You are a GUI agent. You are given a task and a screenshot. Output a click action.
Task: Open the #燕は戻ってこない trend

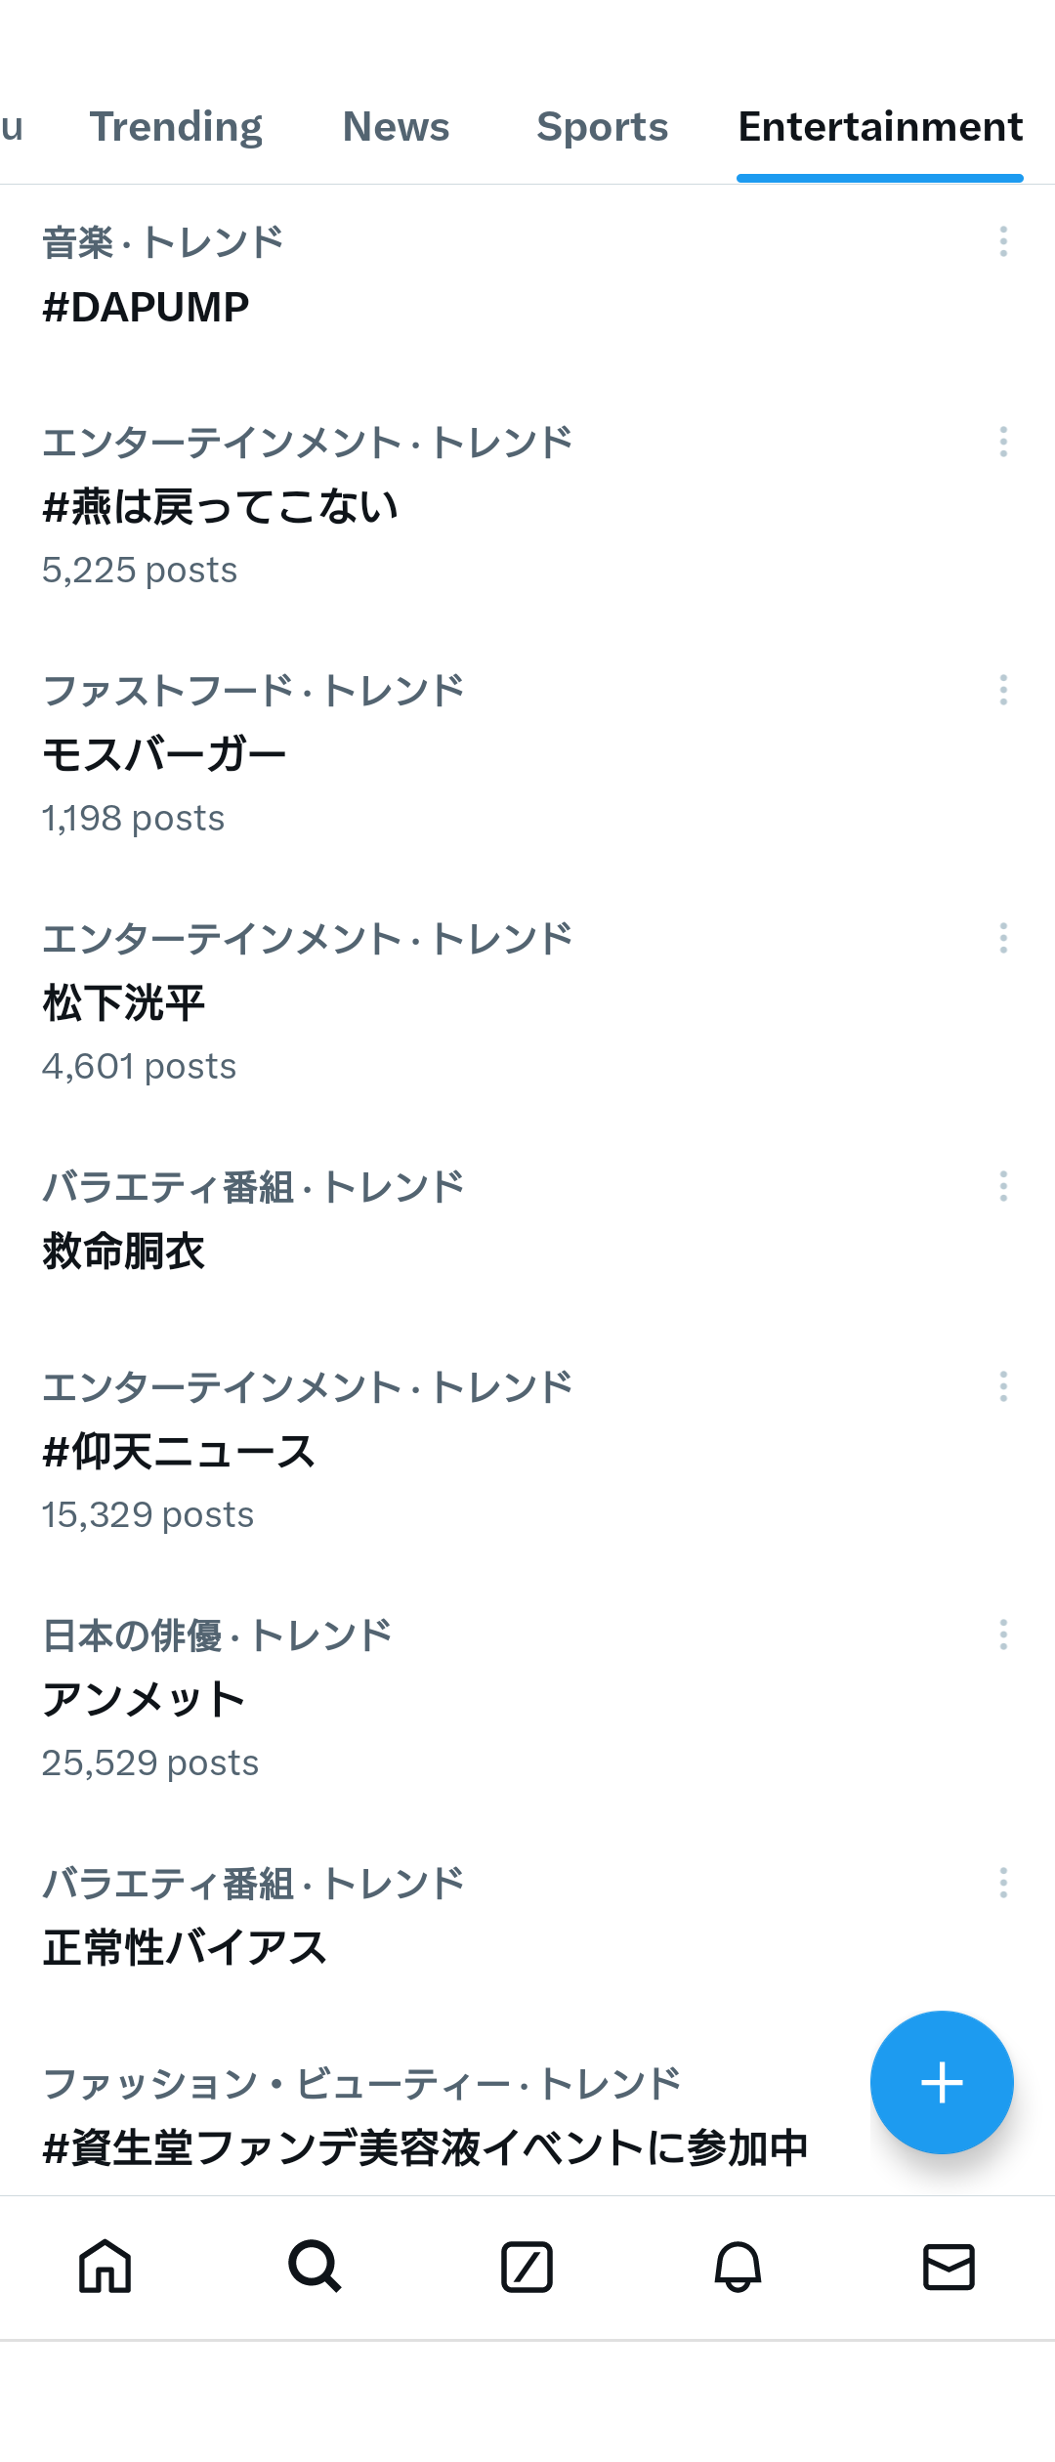527,505
